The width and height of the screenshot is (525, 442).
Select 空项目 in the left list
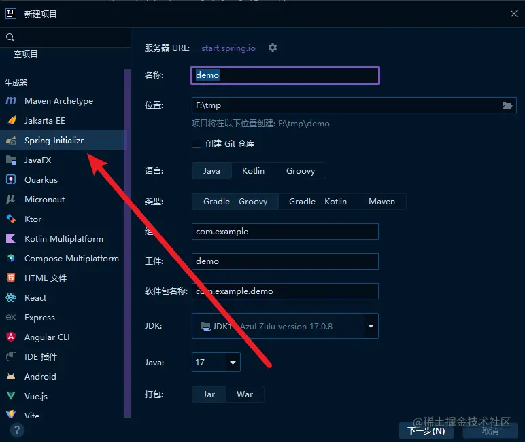coord(25,54)
